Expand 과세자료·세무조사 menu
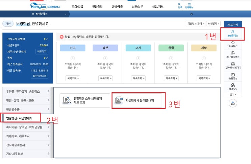The height and width of the screenshot is (164, 251). point(28,136)
